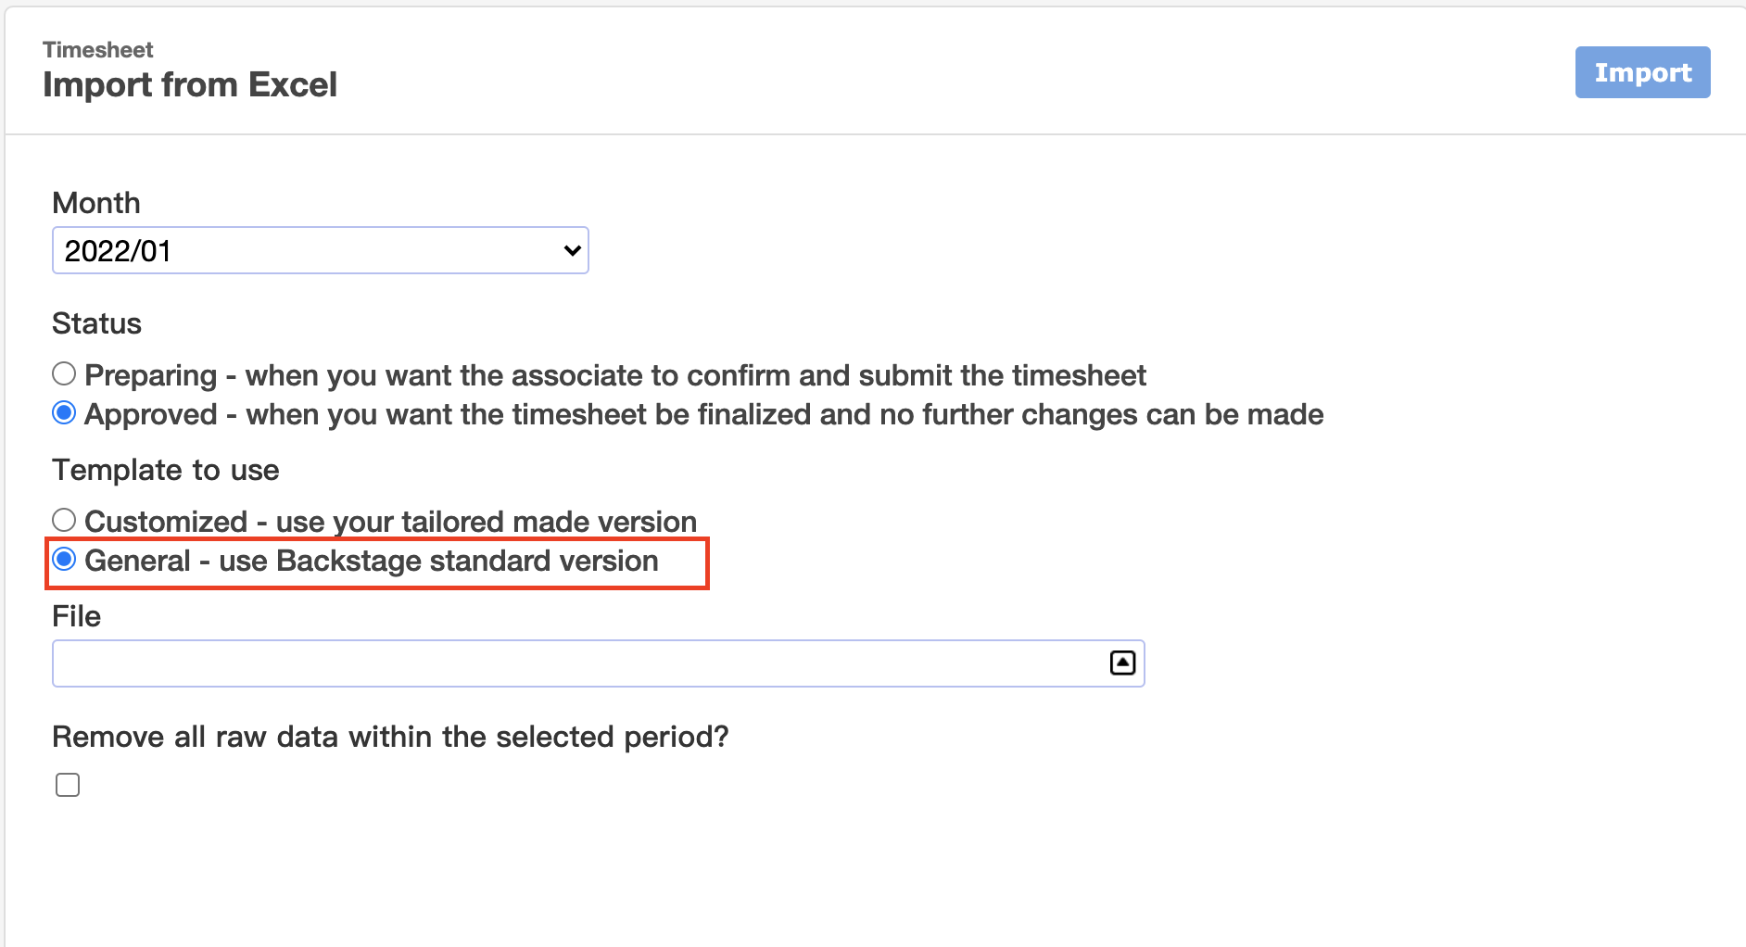
Task: Click the Month field label
Action: click(x=96, y=203)
